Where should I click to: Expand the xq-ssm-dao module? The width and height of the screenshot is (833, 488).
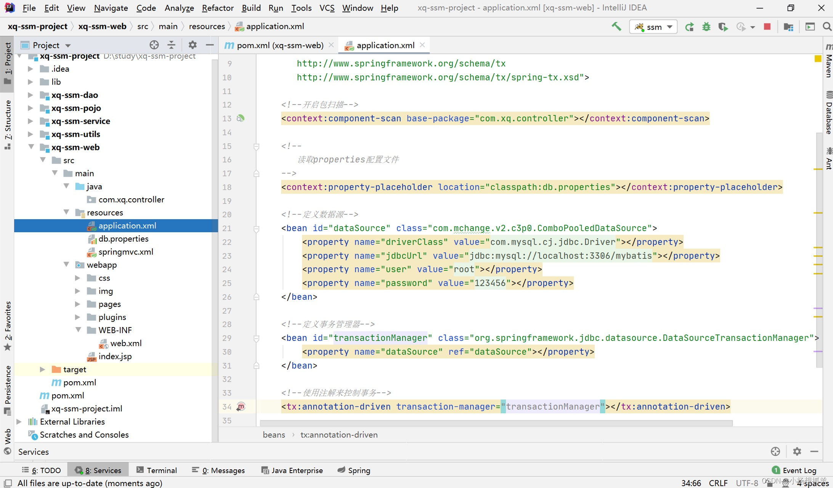point(30,95)
